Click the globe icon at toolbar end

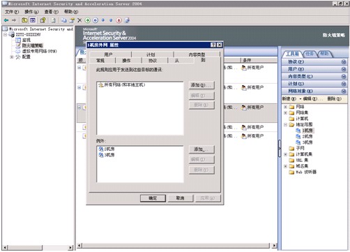[x=127, y=20]
